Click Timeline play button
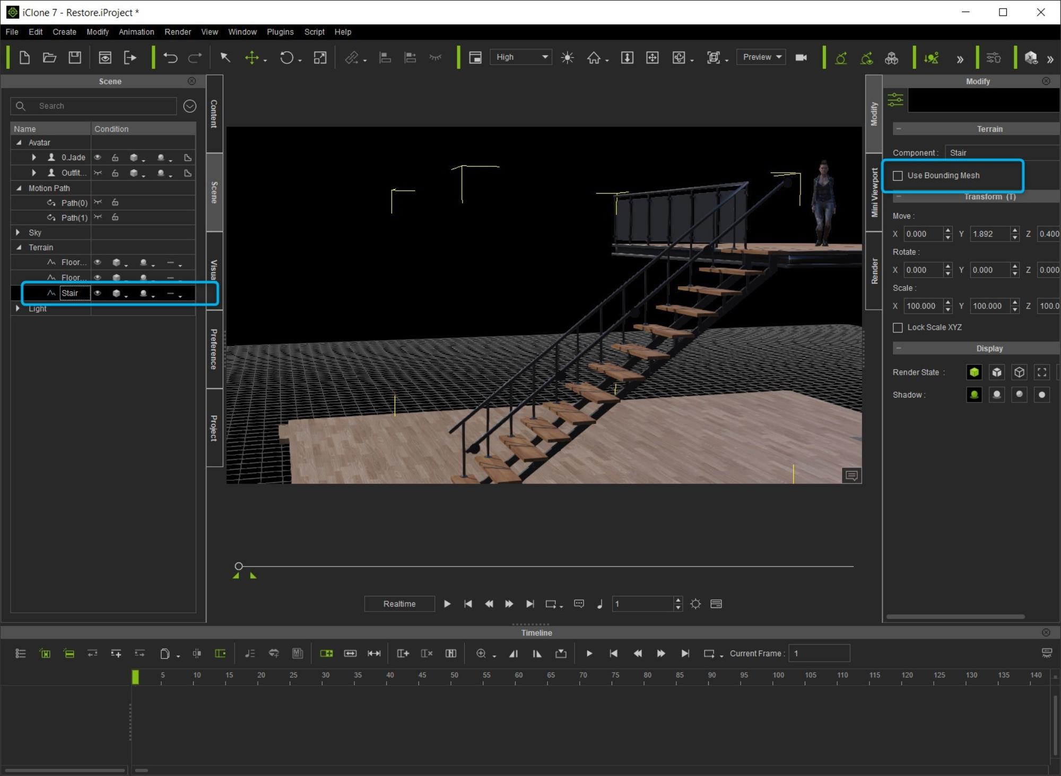Viewport: 1061px width, 776px height. click(589, 654)
